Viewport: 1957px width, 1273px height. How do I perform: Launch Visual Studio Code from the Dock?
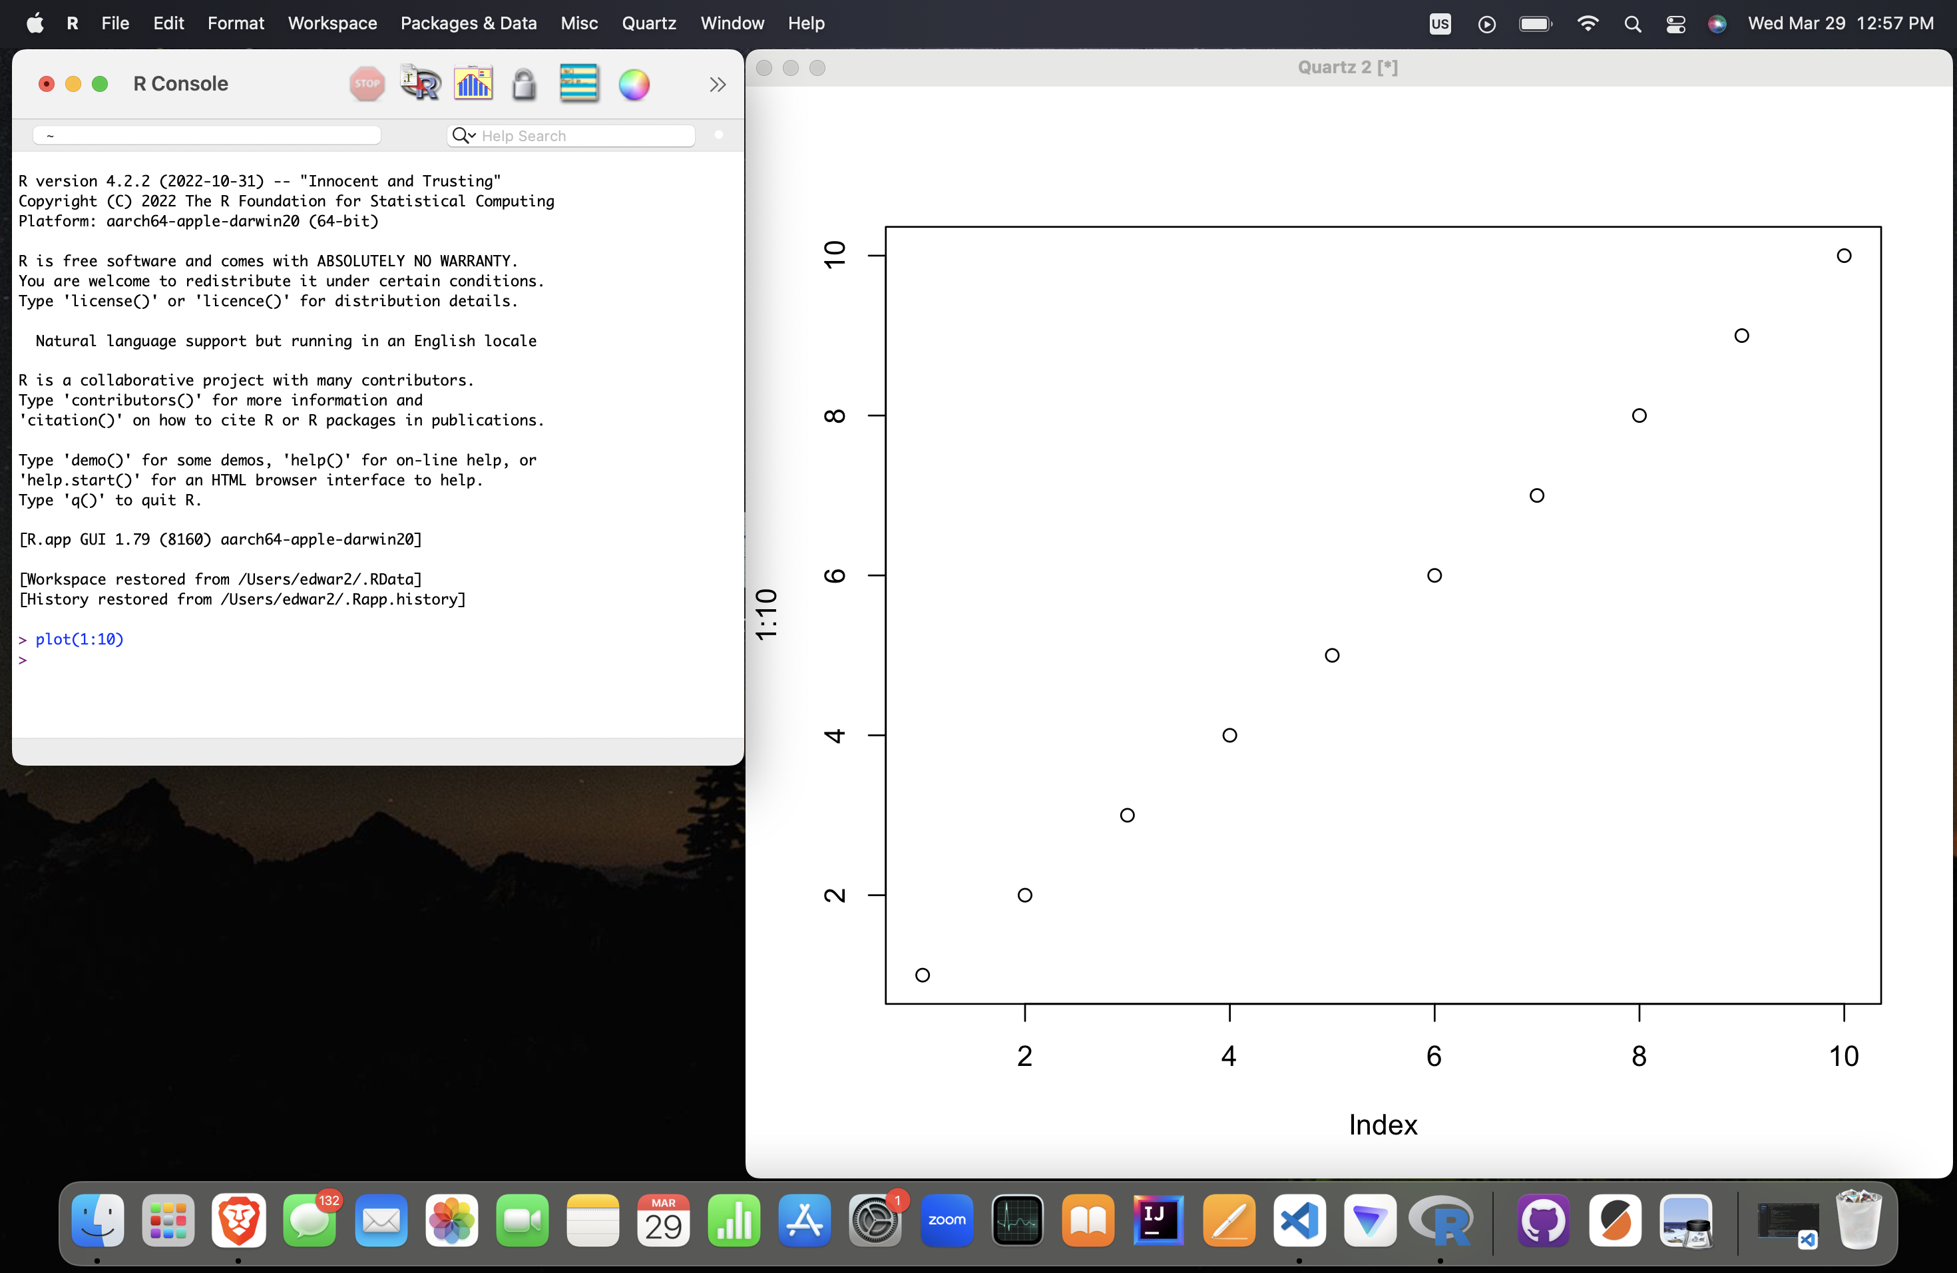point(1299,1221)
